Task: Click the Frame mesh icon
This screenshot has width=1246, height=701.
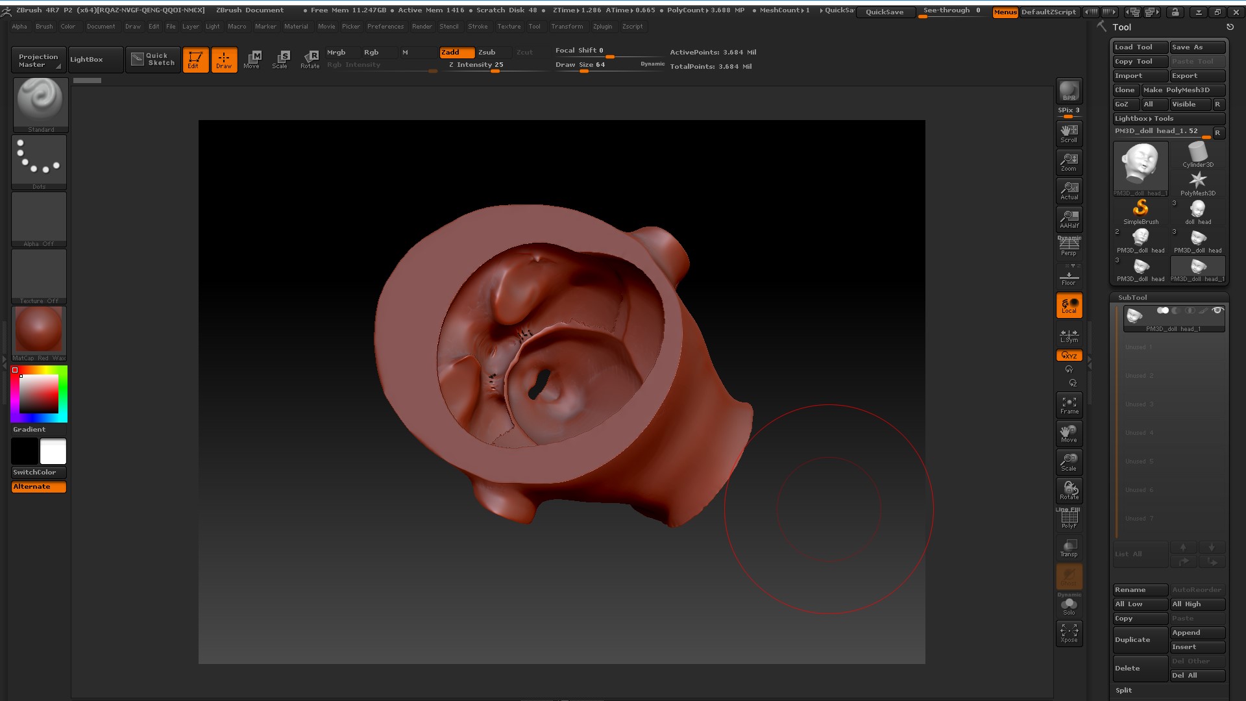Action: click(x=1069, y=405)
